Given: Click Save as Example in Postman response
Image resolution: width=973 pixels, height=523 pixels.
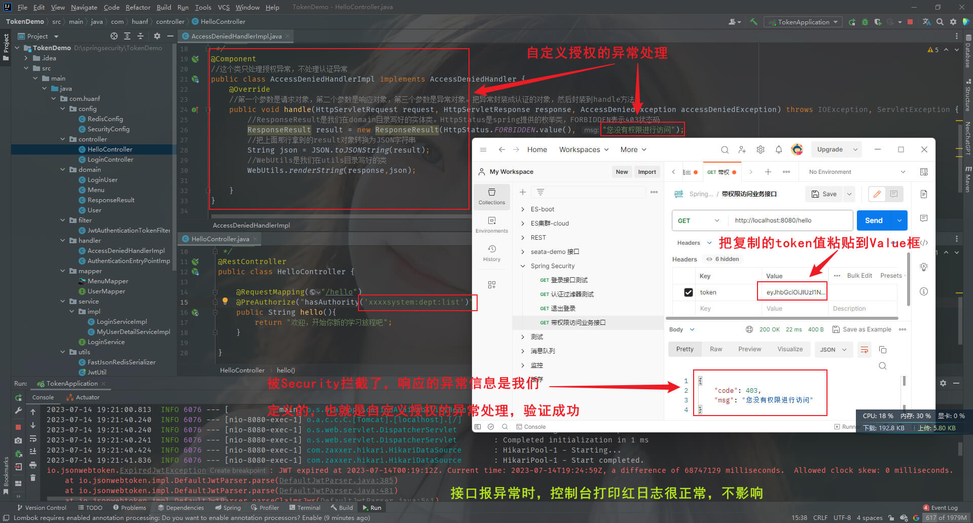Looking at the screenshot, I should (862, 329).
